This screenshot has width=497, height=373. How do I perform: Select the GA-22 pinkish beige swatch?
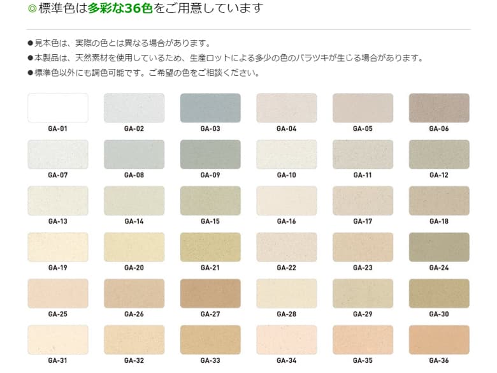click(286, 247)
